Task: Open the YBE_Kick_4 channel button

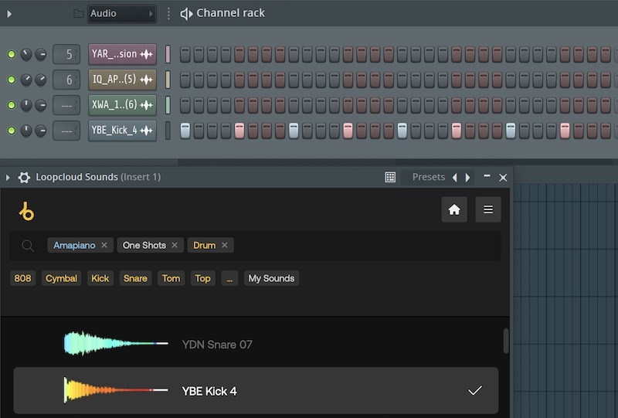Action: pyautogui.click(x=122, y=131)
